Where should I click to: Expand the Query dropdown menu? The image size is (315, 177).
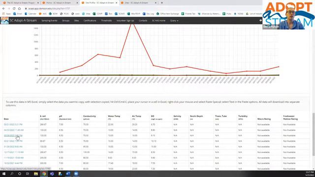pos(174,21)
